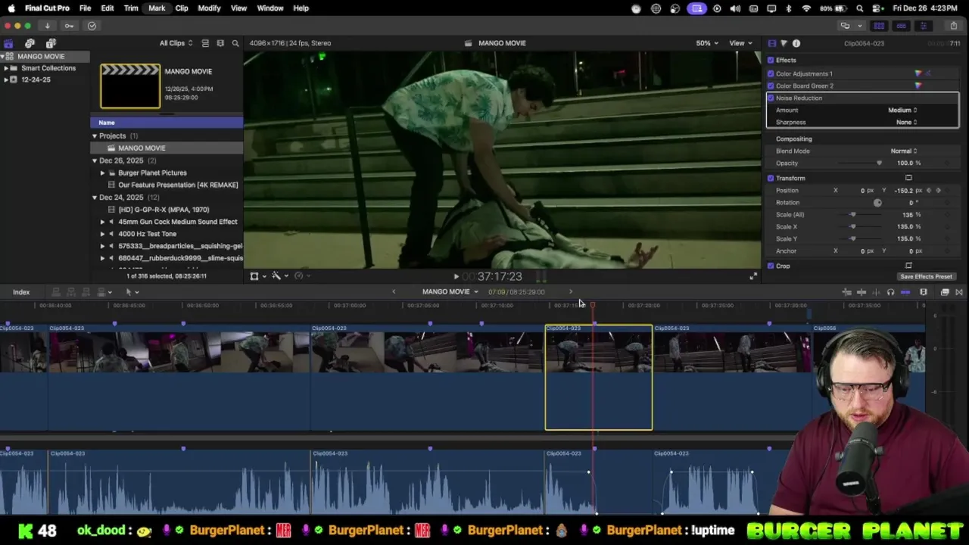Open Background Tasks checkmark icon
Image resolution: width=969 pixels, height=545 pixels.
[x=92, y=26]
